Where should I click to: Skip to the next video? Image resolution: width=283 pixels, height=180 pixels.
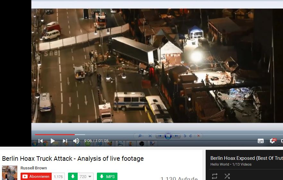65,141
